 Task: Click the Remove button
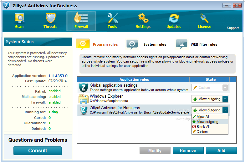click(x=188, y=150)
